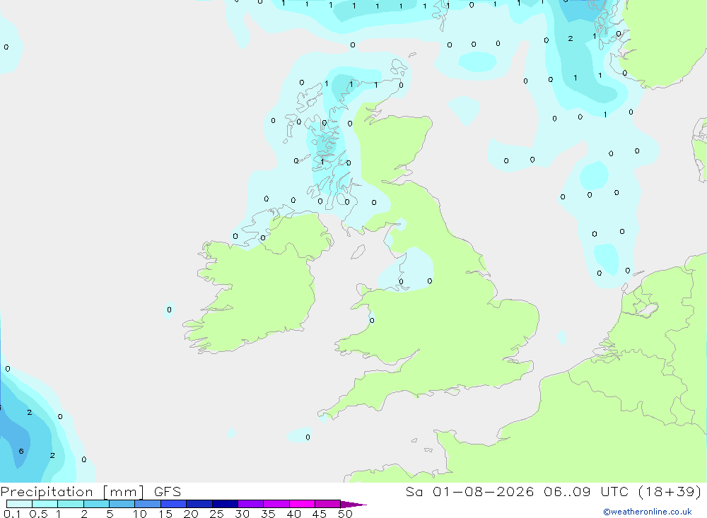This screenshot has height=518, width=707.
Task: Click the 'Precipitation [mm]' title text
Action: [x=72, y=492]
